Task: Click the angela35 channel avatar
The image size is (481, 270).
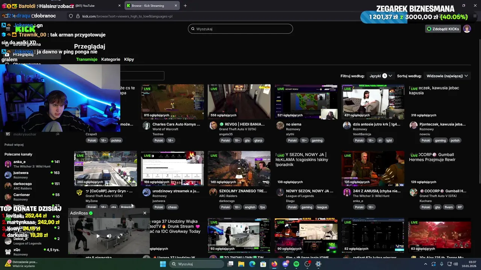Action: coord(213,126)
